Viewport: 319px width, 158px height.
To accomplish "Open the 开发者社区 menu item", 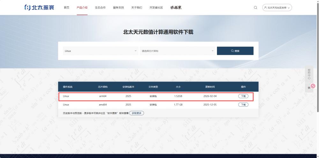I will click(x=156, y=8).
